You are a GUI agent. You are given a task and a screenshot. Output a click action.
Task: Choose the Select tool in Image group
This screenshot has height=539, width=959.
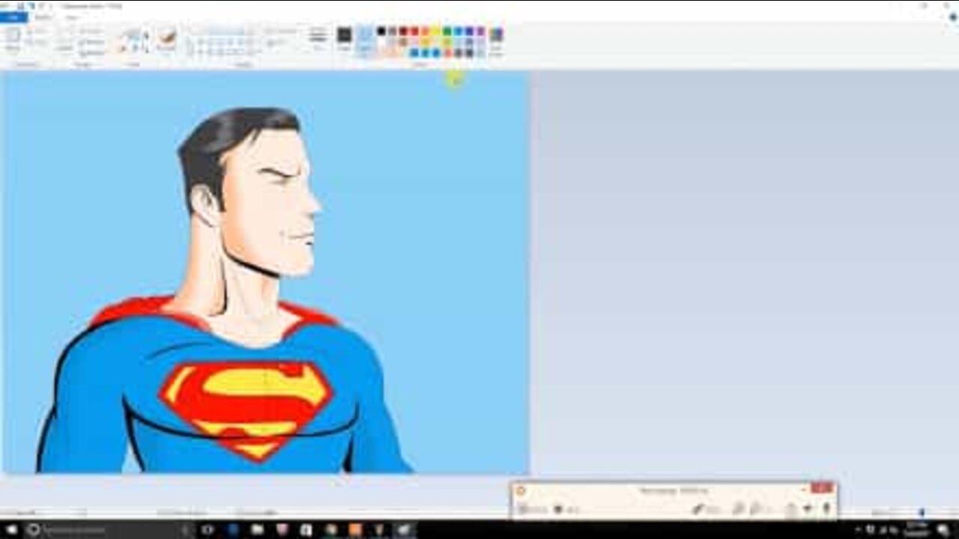pyautogui.click(x=66, y=39)
